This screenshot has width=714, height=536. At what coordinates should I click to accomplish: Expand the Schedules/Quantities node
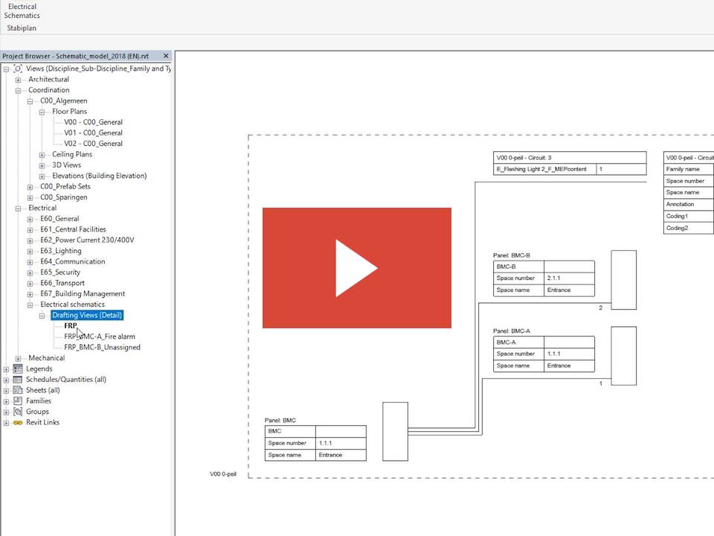(x=6, y=380)
